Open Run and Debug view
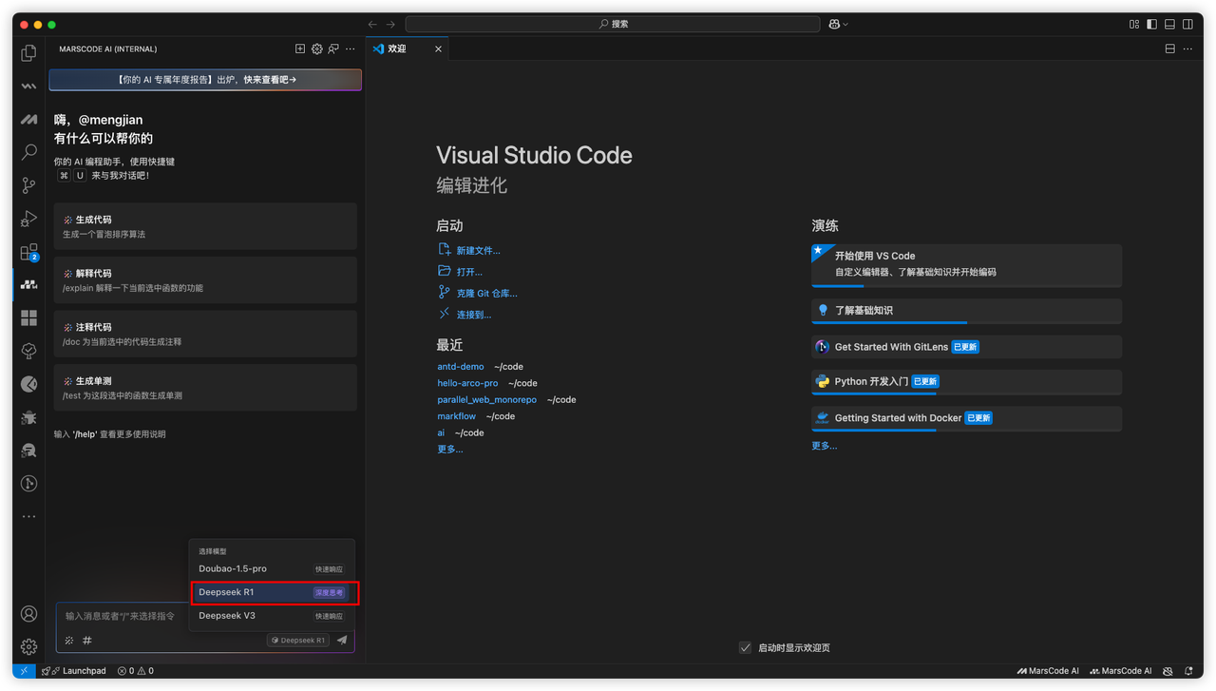This screenshot has height=691, width=1216. pyautogui.click(x=28, y=219)
